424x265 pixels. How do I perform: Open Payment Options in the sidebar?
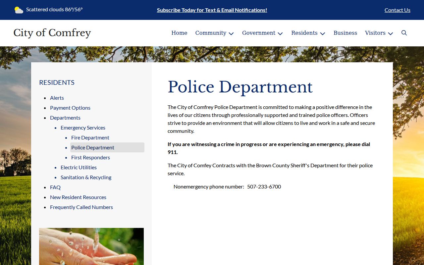click(70, 108)
